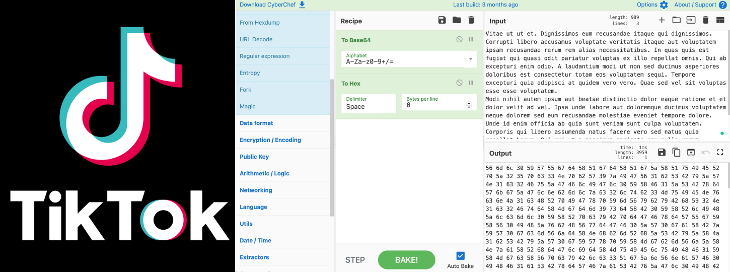Open file as input

691,20
